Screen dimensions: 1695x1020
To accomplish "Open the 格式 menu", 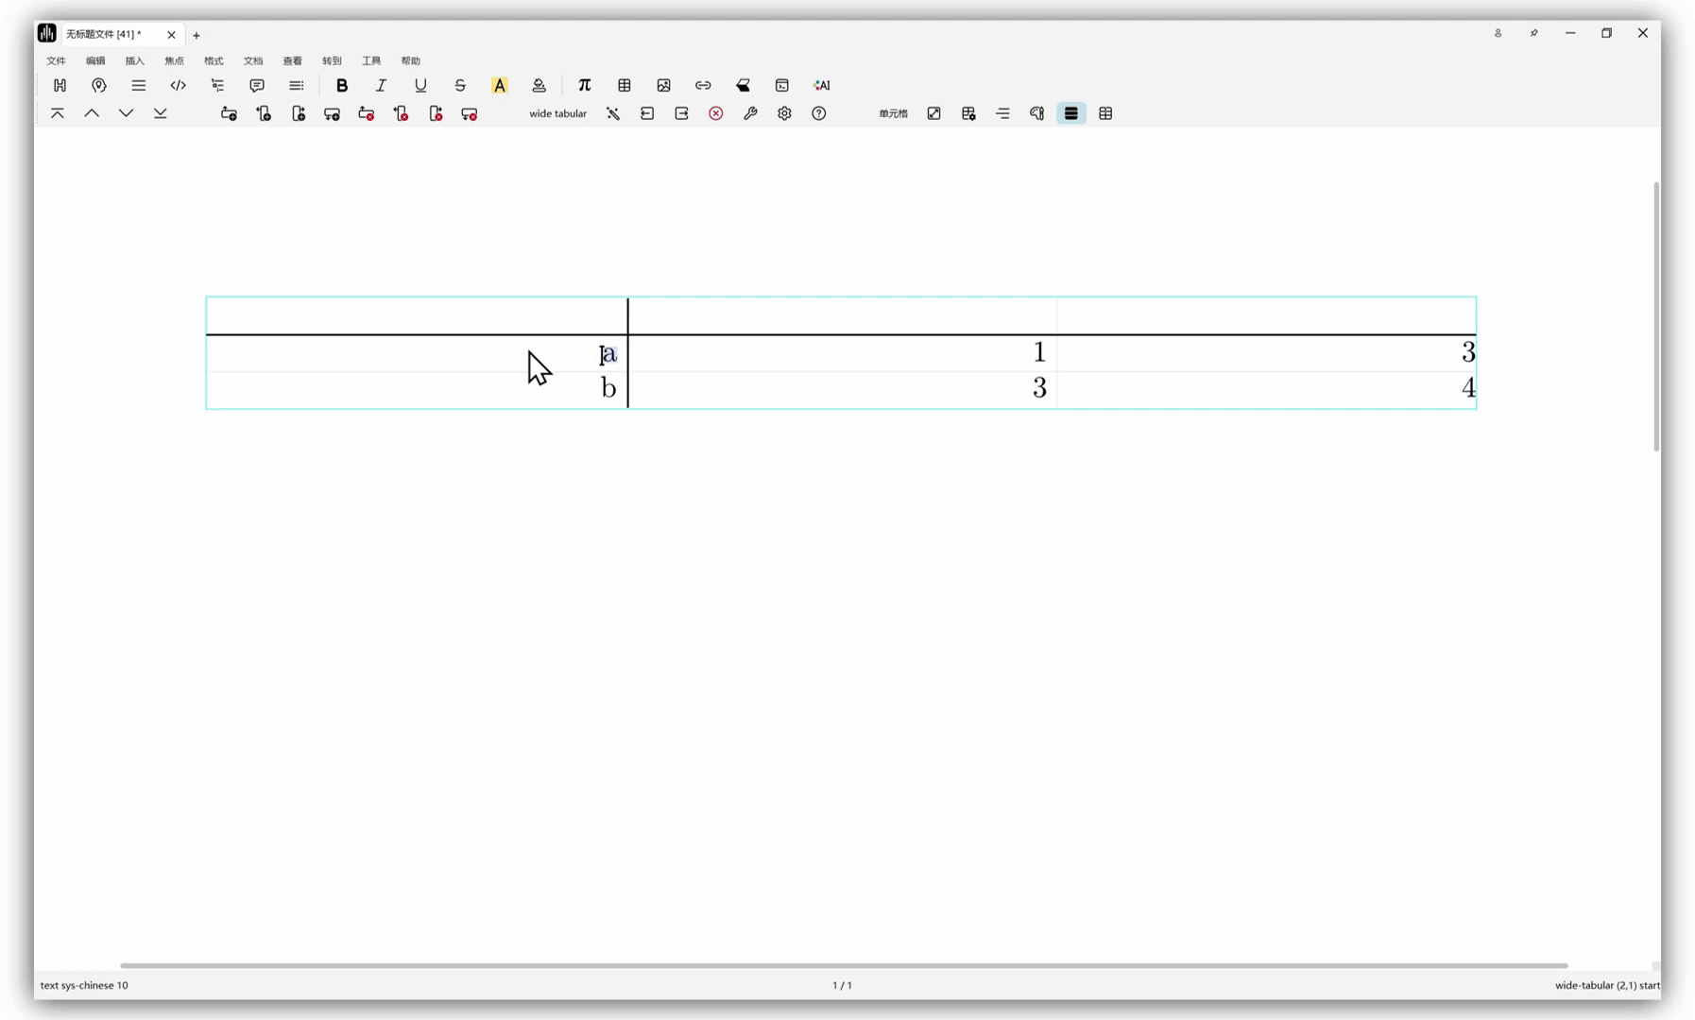I will [x=214, y=60].
